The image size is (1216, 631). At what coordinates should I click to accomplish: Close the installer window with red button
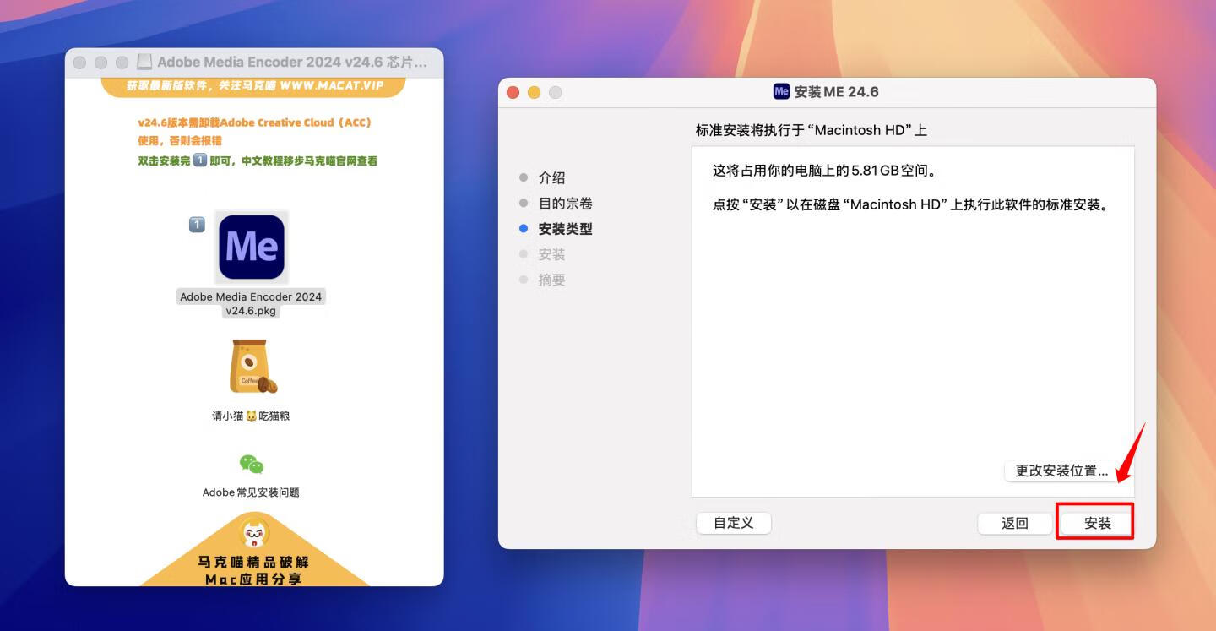point(513,92)
